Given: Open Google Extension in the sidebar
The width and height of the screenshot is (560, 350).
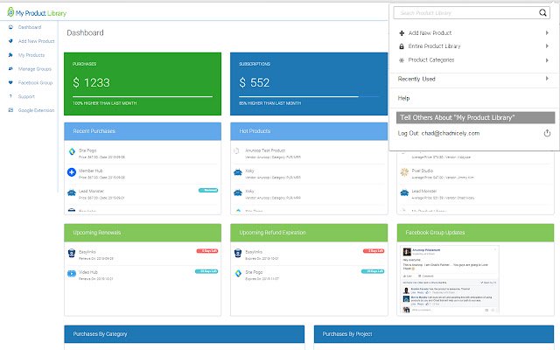Looking at the screenshot, I should (x=37, y=110).
